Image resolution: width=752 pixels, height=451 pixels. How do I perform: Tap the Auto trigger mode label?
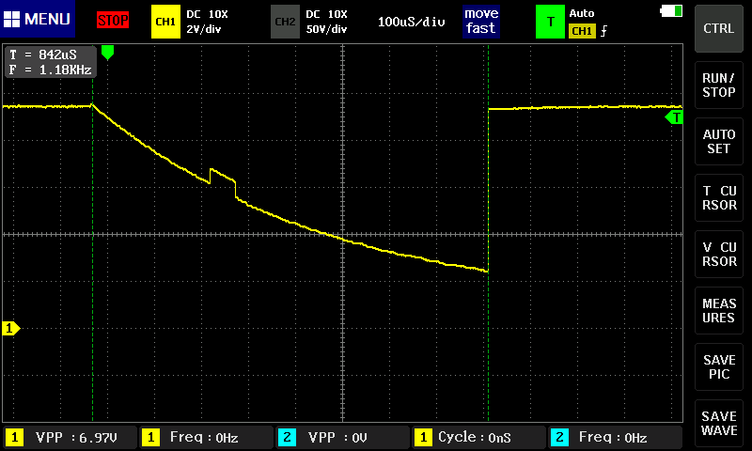point(582,13)
